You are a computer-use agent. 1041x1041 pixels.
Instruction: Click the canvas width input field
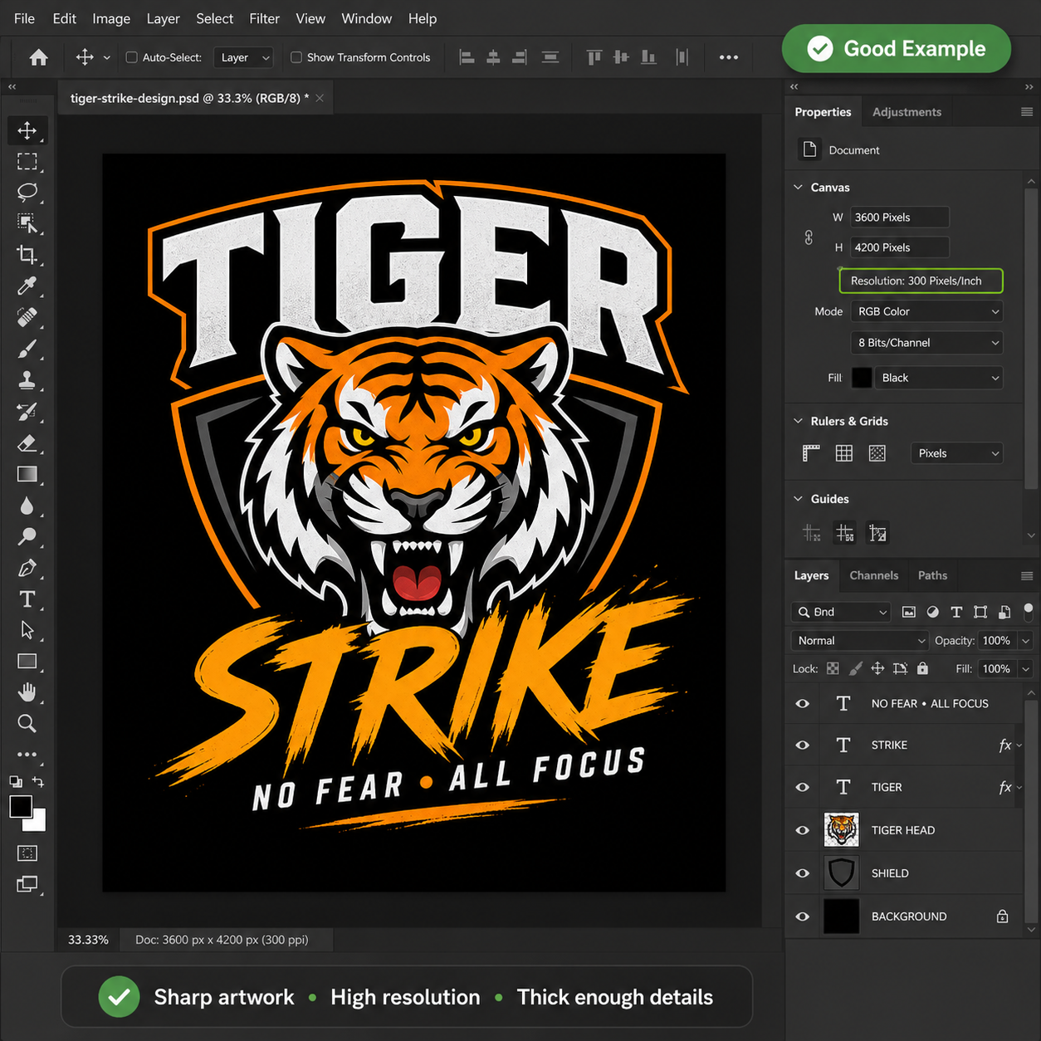pyautogui.click(x=898, y=217)
